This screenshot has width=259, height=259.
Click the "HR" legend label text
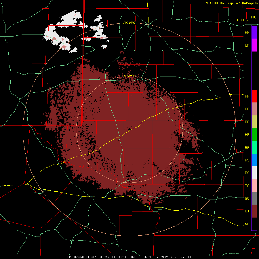tap(247, 135)
